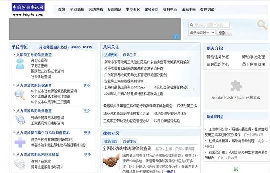Click the purple cross icon for operation guides

point(20,142)
